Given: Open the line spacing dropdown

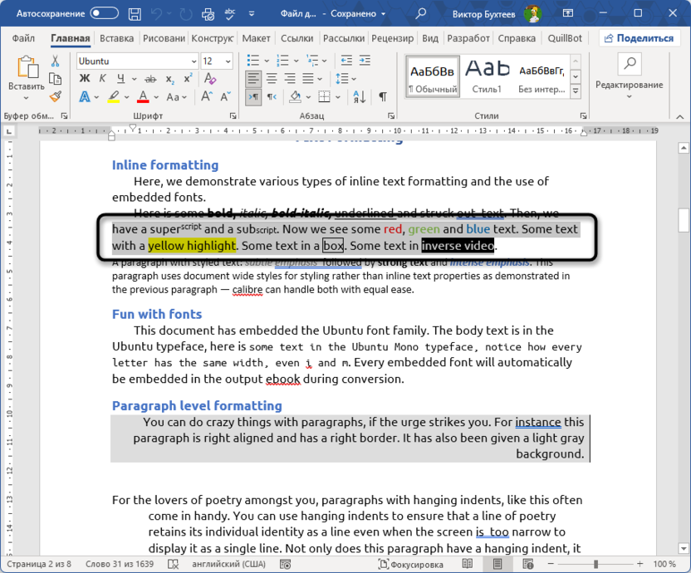Looking at the screenshot, I should pyautogui.click(x=354, y=78).
